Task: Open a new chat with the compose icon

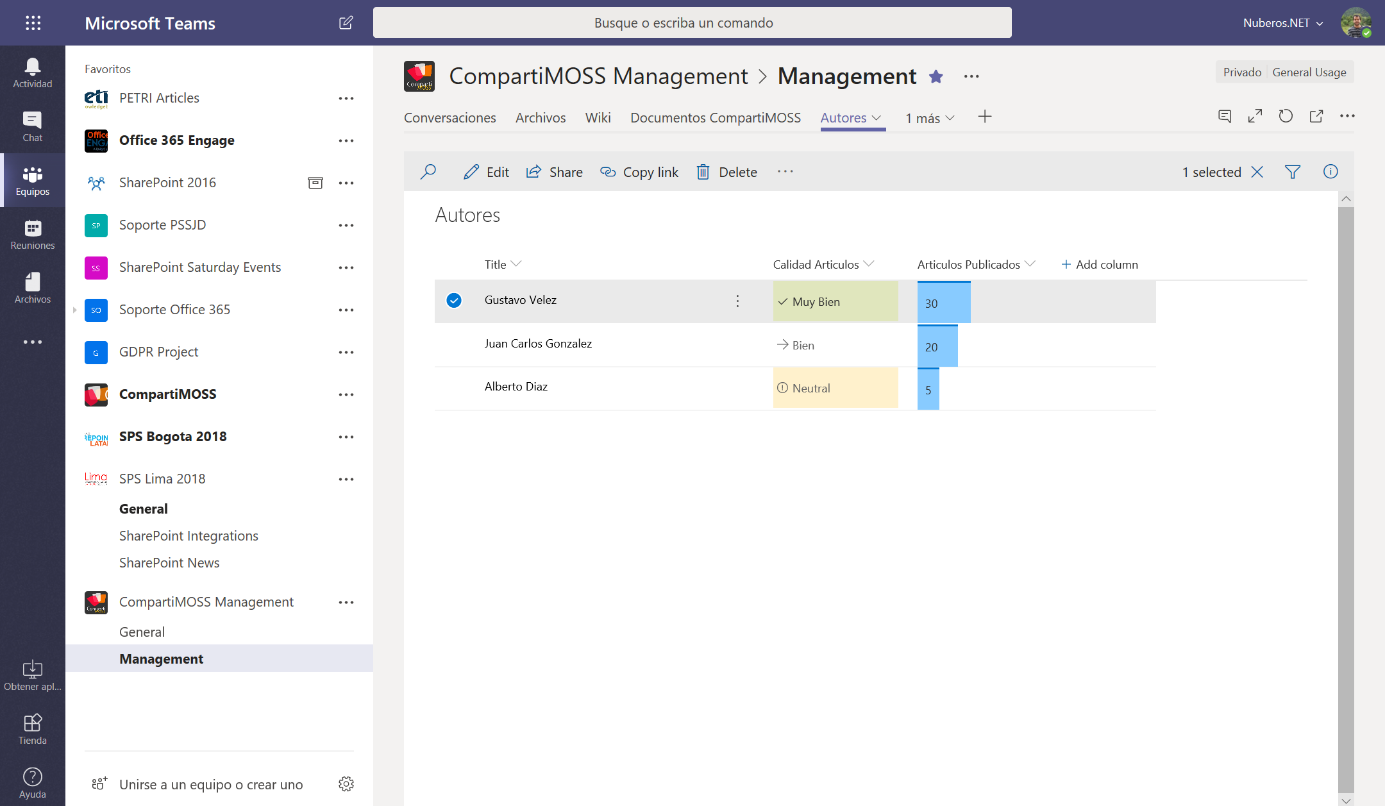Action: click(346, 22)
